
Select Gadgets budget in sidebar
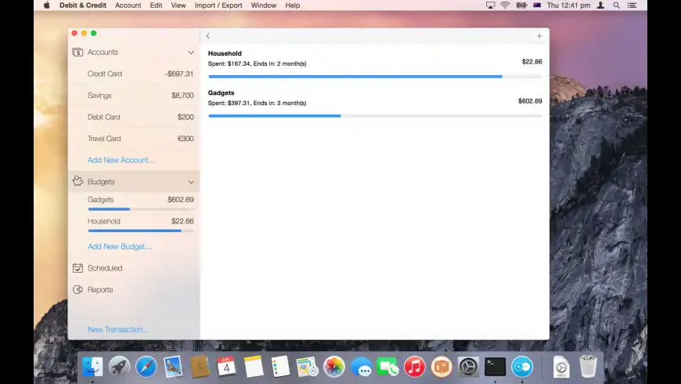[x=134, y=203]
